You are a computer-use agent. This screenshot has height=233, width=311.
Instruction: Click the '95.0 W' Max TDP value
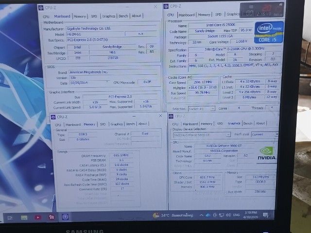click(246, 30)
